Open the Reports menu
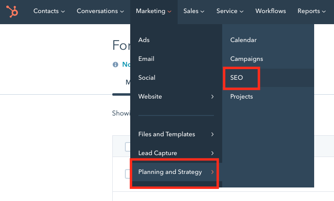 [312, 11]
